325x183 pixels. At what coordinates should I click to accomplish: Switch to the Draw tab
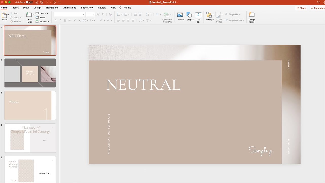click(x=26, y=8)
